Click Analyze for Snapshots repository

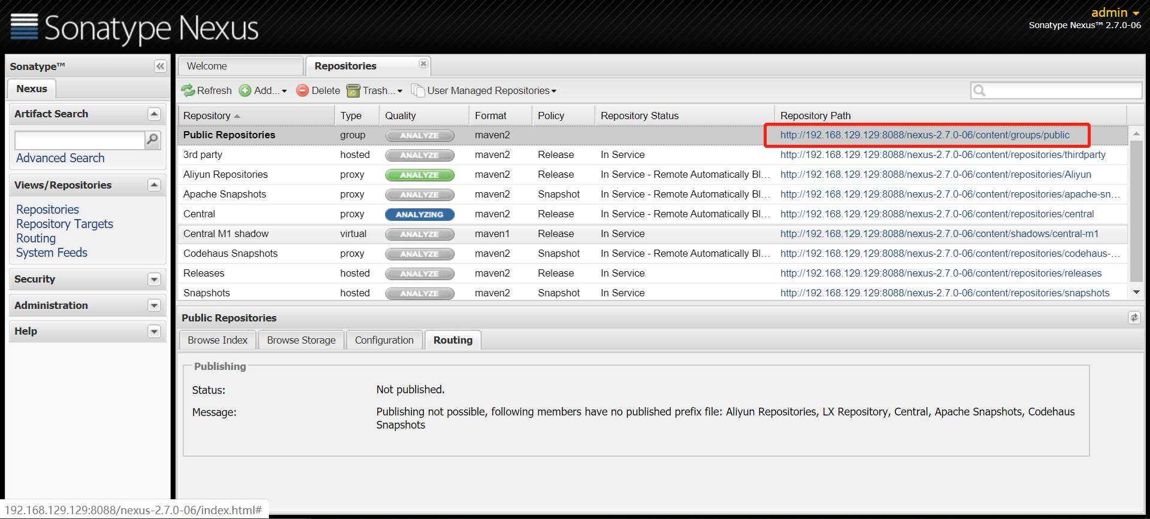(419, 293)
